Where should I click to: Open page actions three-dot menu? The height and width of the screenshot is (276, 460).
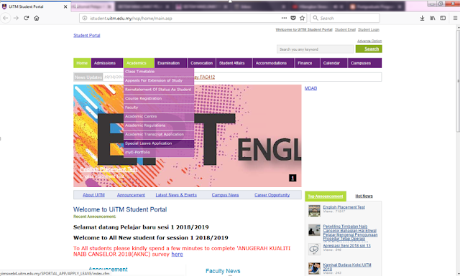284,18
